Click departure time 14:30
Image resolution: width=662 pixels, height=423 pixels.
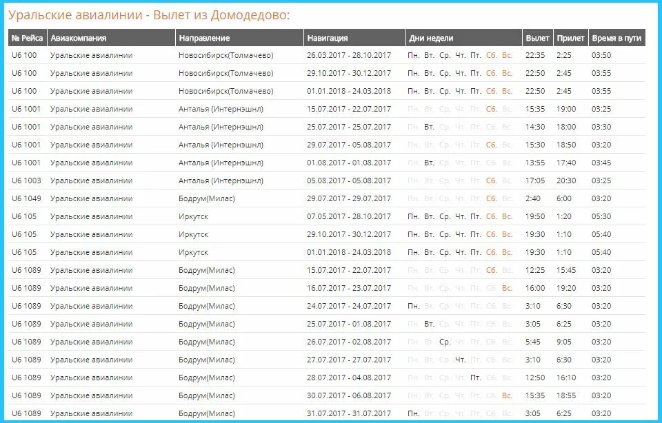[535, 127]
